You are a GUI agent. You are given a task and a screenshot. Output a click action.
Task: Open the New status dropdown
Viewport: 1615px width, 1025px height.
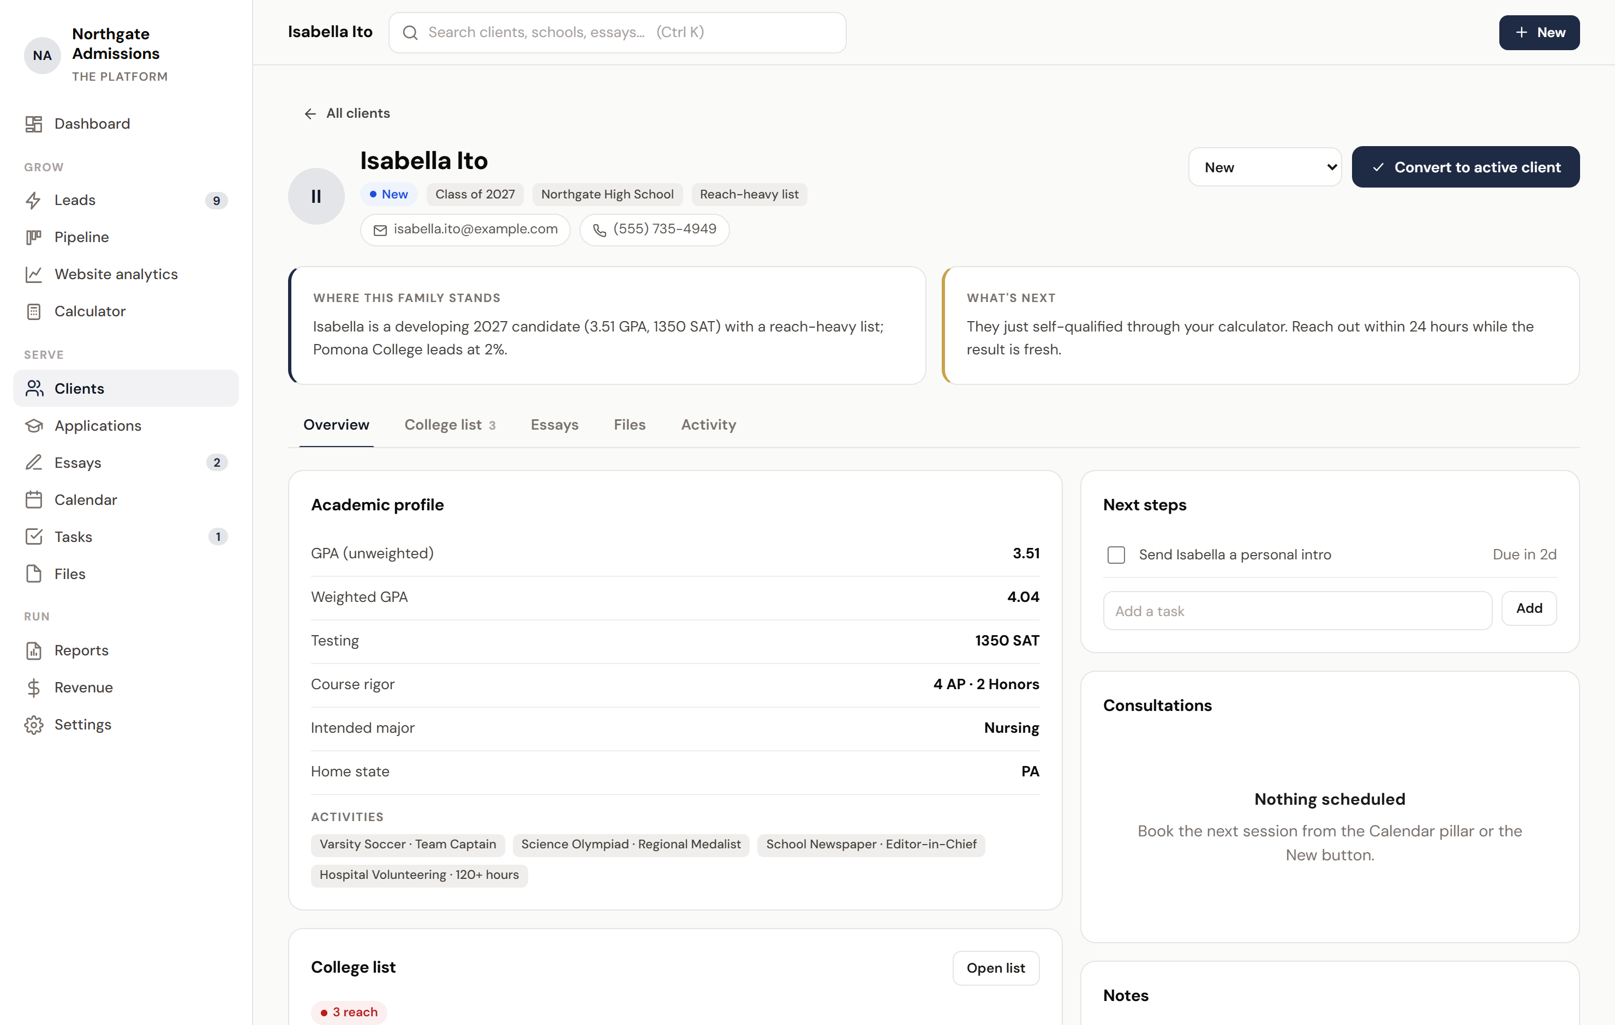tap(1265, 167)
